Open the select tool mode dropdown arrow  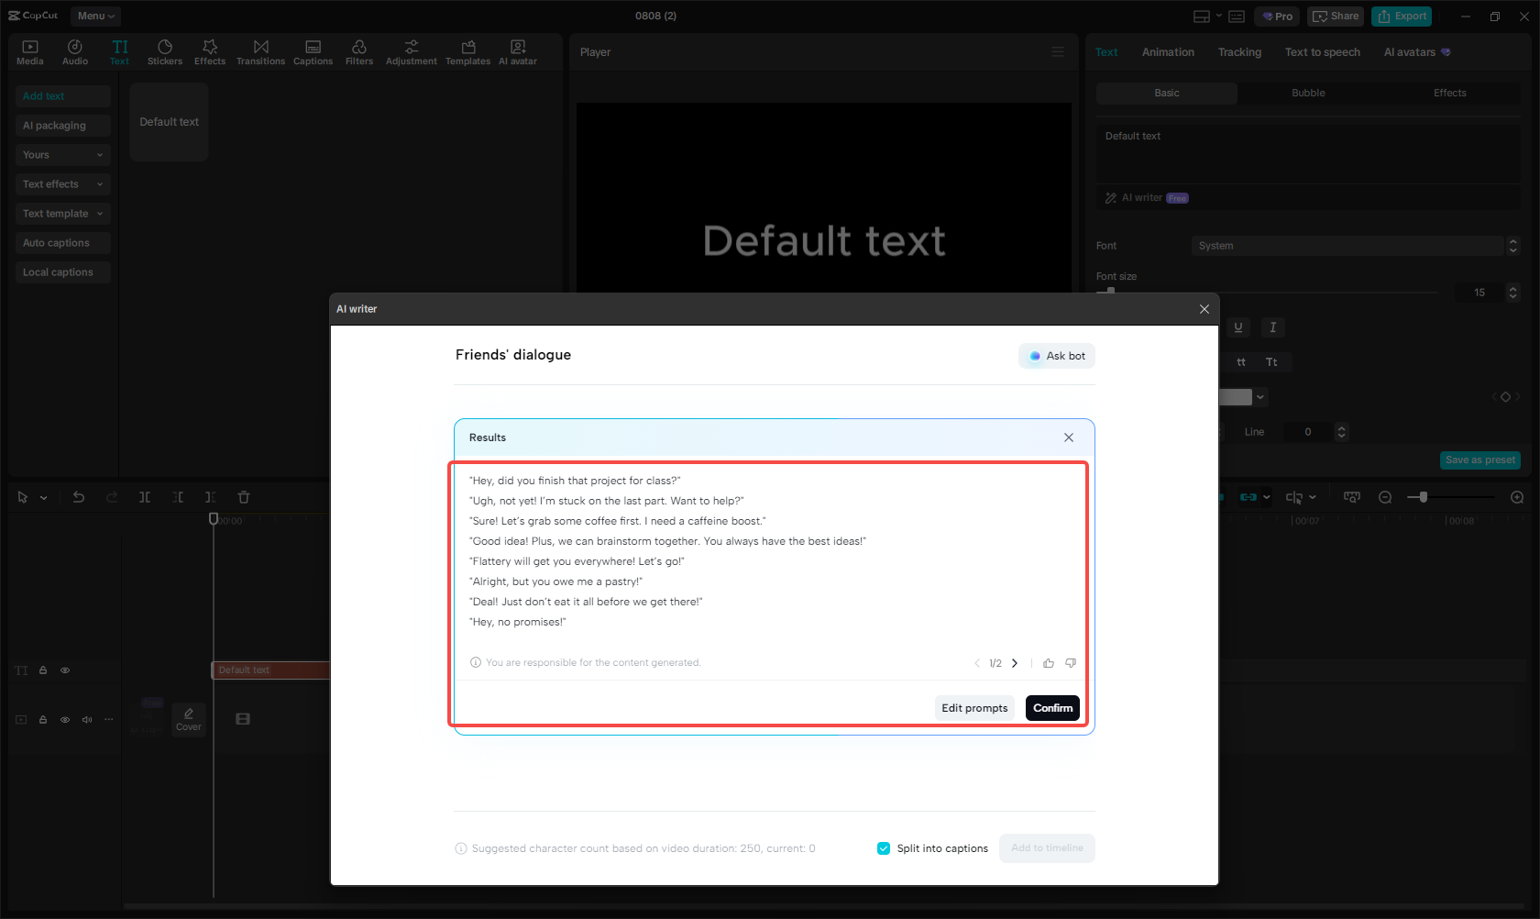pos(43,498)
